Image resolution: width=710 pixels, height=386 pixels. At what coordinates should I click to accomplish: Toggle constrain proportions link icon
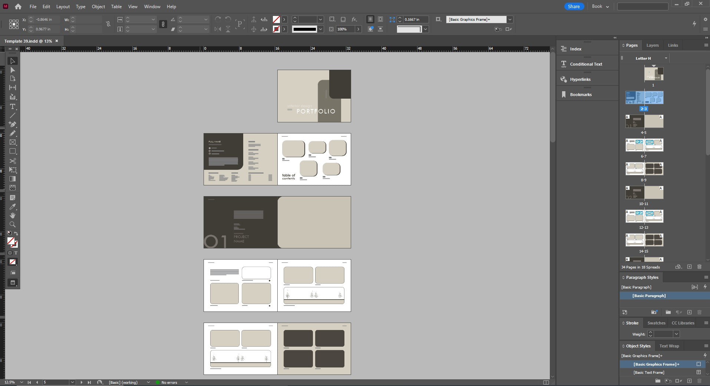click(108, 24)
